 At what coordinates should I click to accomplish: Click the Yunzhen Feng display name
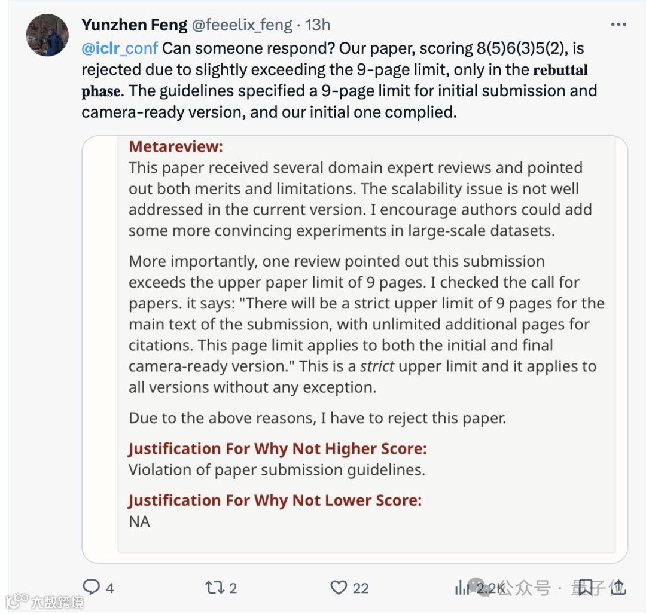(x=133, y=25)
